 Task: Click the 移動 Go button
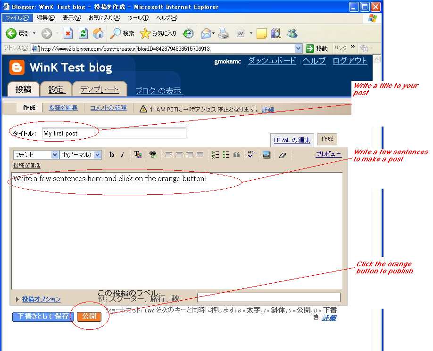pos(317,48)
